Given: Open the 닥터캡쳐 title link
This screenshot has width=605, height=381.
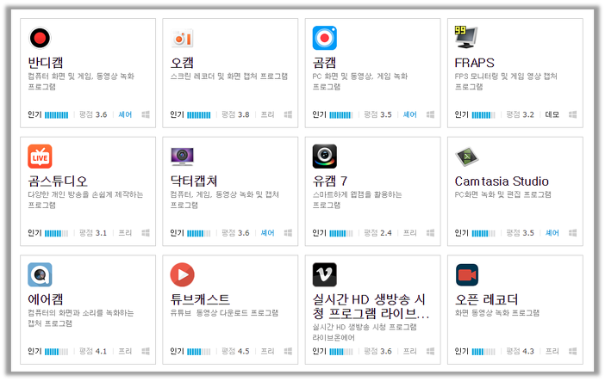Looking at the screenshot, I should (194, 181).
